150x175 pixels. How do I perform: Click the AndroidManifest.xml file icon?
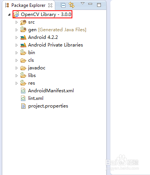pos(23,91)
